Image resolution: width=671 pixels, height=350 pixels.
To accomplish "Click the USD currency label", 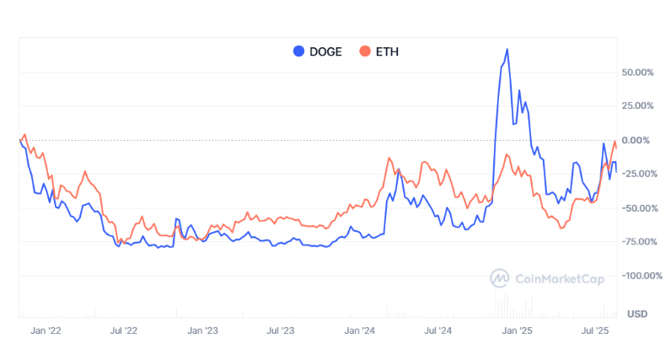I will 637,314.
